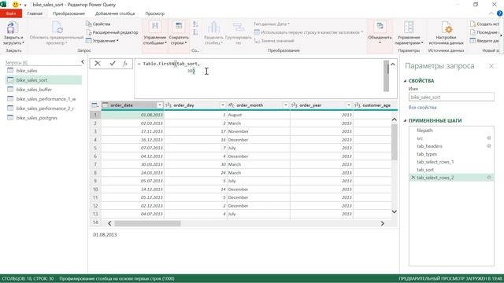Open the Расширенный редактор advanced editor
The height and width of the screenshot is (283, 504).
coord(112,32)
